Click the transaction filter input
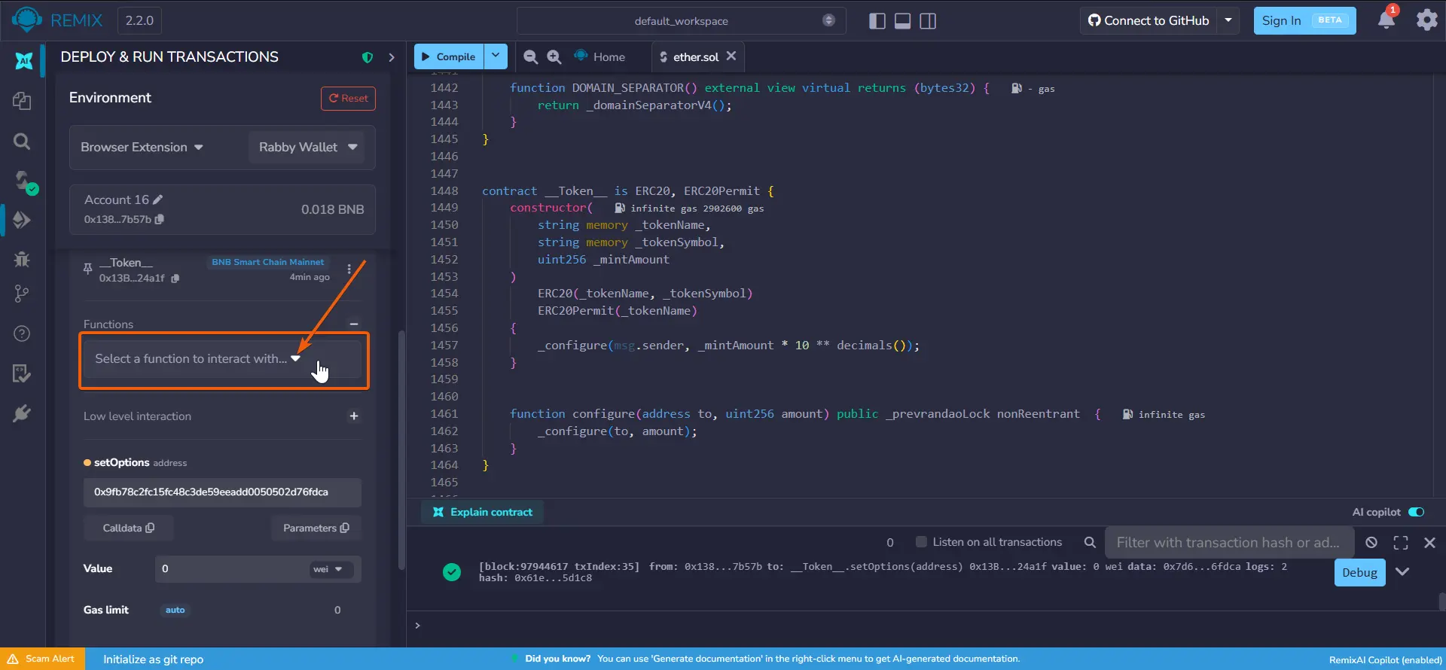The height and width of the screenshot is (670, 1446). 1229,542
